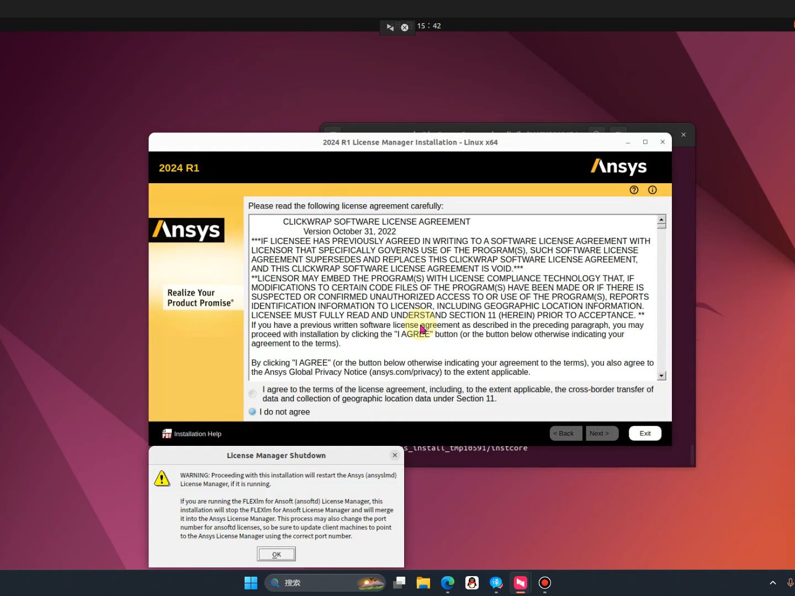Image resolution: width=795 pixels, height=596 pixels.
Task: Close the License Manager Installation window
Action: 662,142
